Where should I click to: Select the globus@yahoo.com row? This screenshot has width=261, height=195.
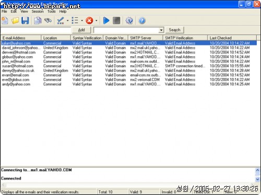[x=129, y=57]
